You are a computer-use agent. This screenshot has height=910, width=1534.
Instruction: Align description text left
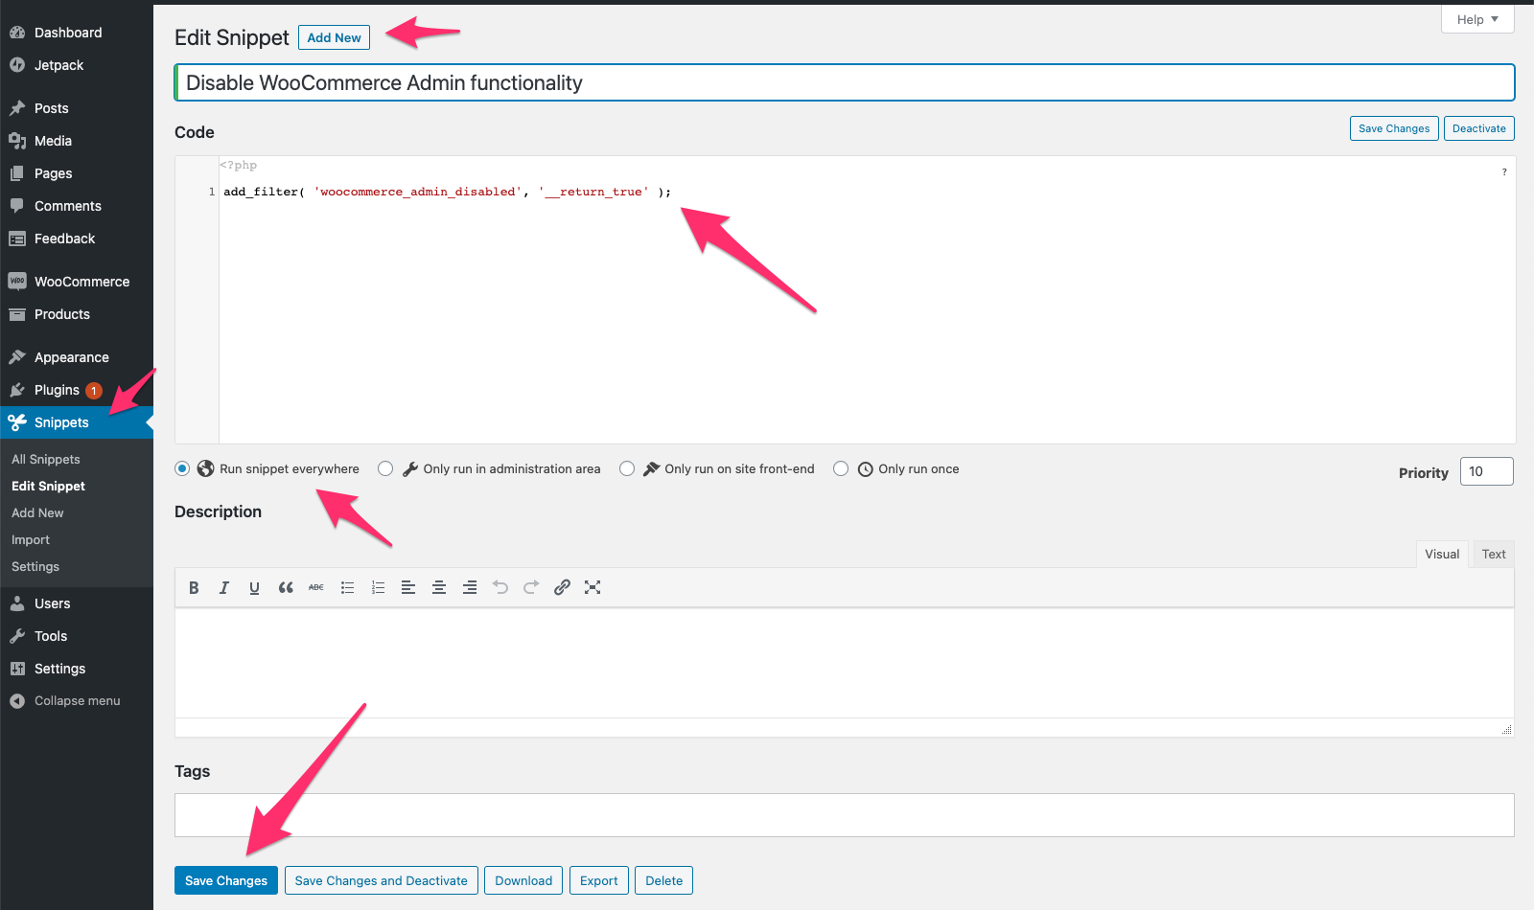pyautogui.click(x=408, y=587)
